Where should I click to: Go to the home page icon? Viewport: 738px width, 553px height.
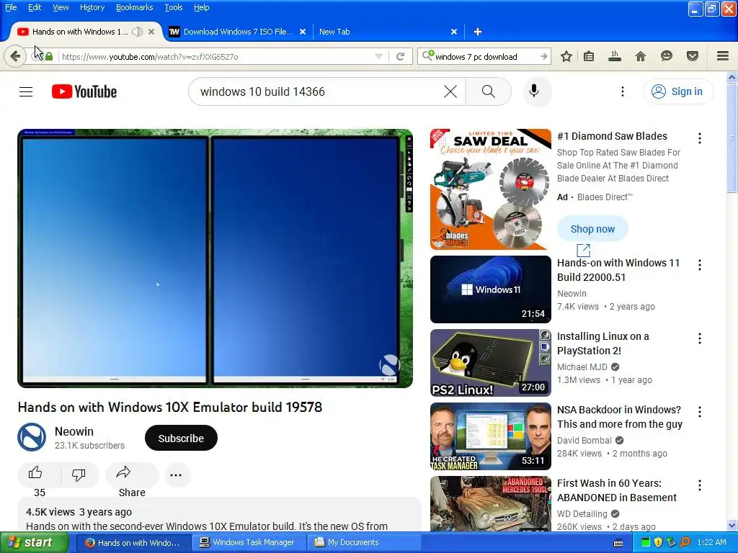(x=641, y=56)
